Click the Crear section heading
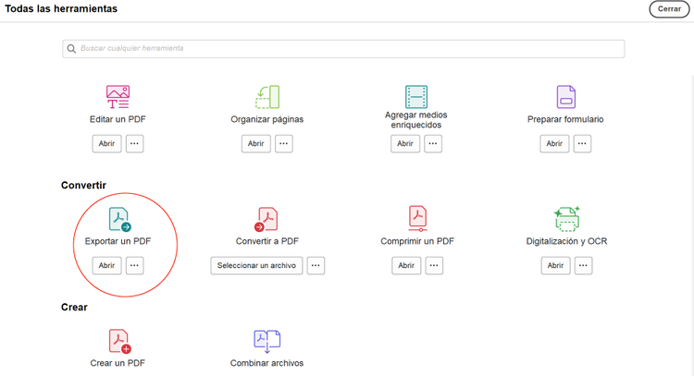The width and height of the screenshot is (694, 376). pyautogui.click(x=74, y=307)
